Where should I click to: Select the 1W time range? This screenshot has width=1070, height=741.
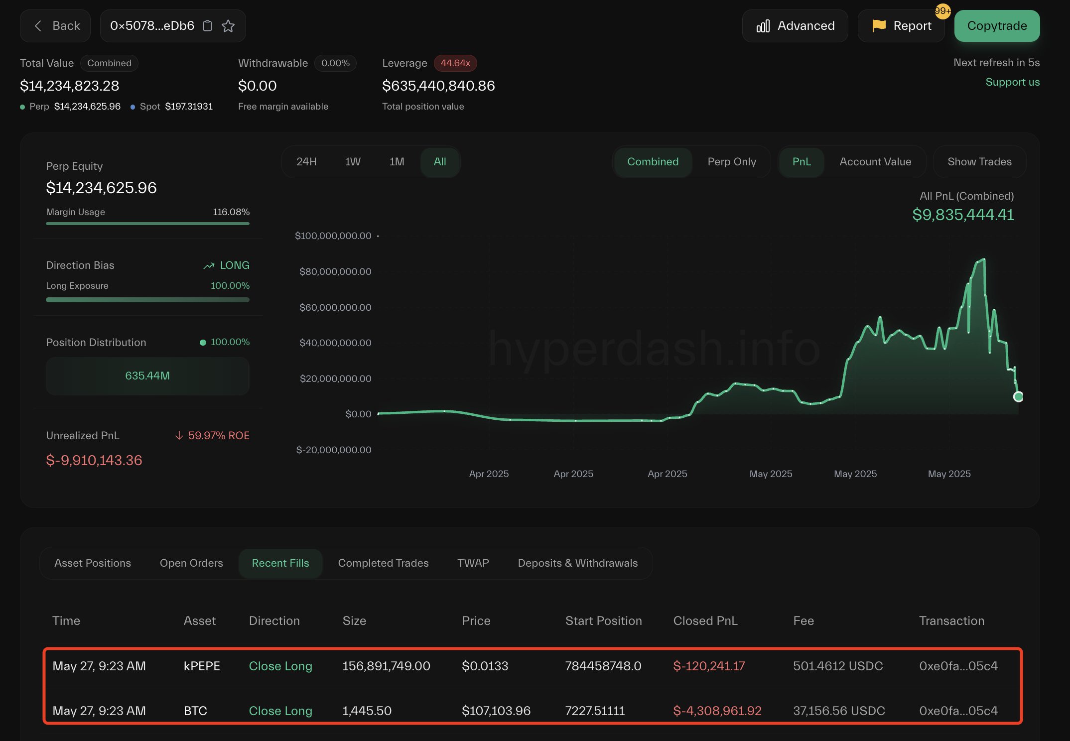click(x=353, y=162)
